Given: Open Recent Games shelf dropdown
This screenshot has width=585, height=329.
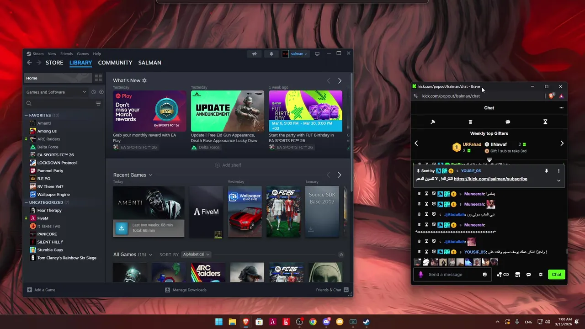Looking at the screenshot, I should click(150, 175).
